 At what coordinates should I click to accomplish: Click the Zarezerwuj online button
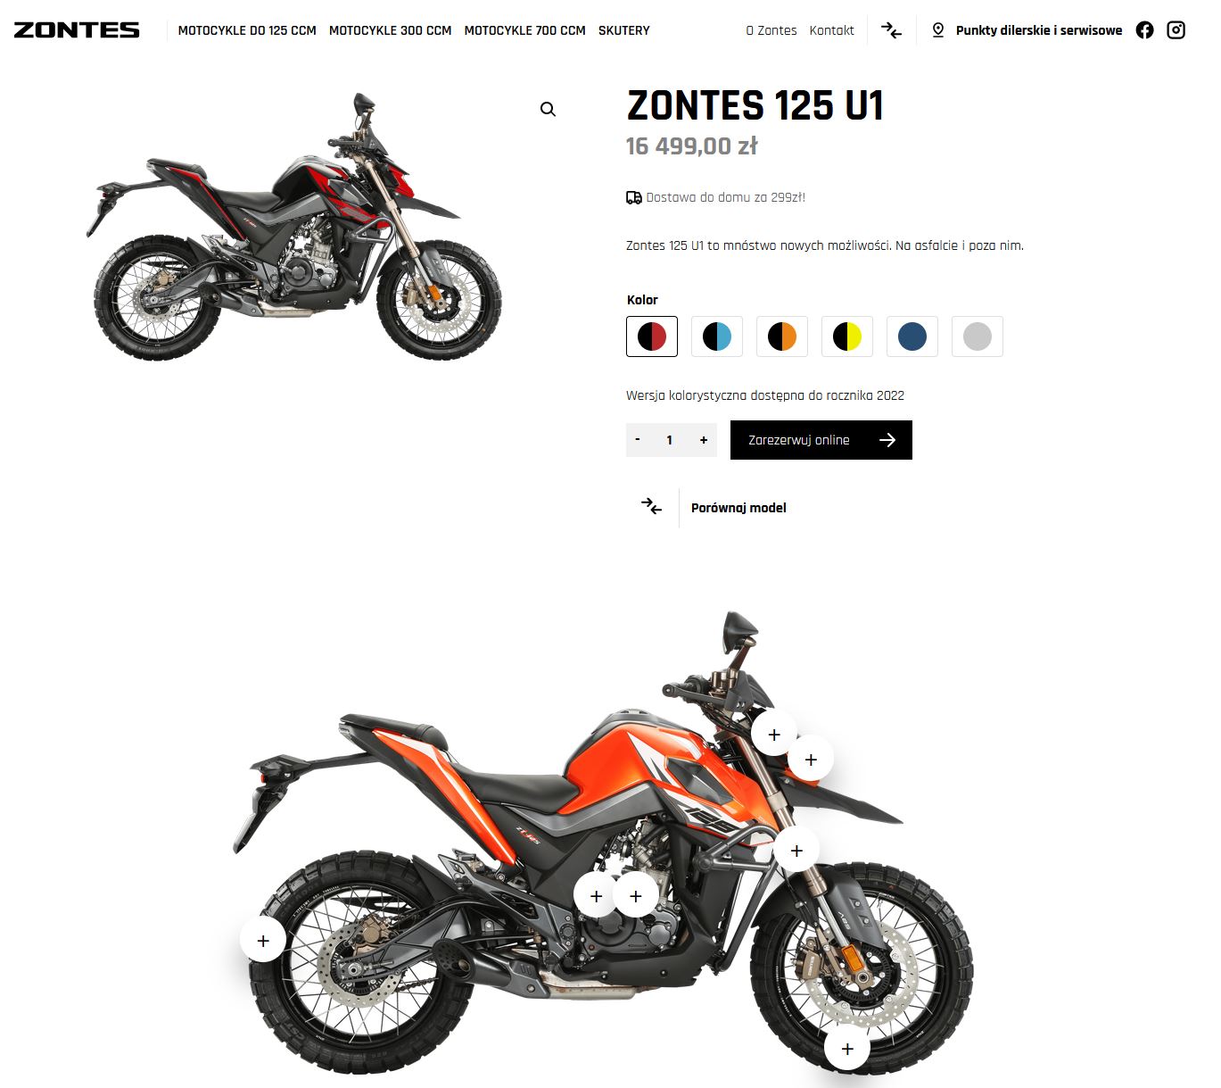821,440
